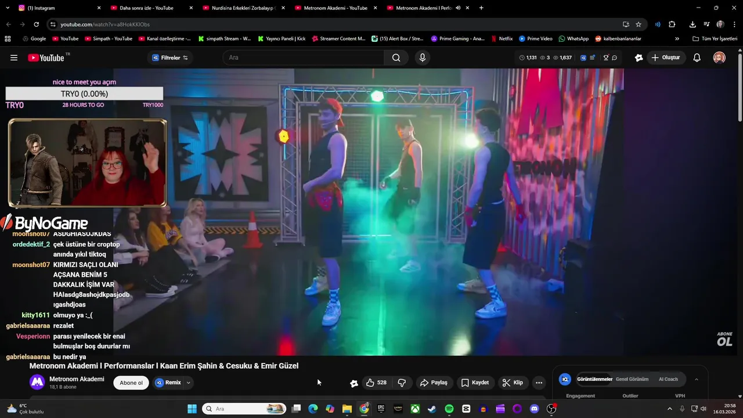
Task: Click the address bar URL
Action: (x=105, y=24)
